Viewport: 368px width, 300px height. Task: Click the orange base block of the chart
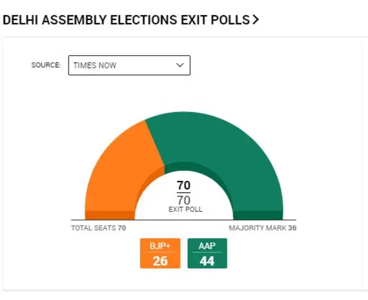(110, 215)
